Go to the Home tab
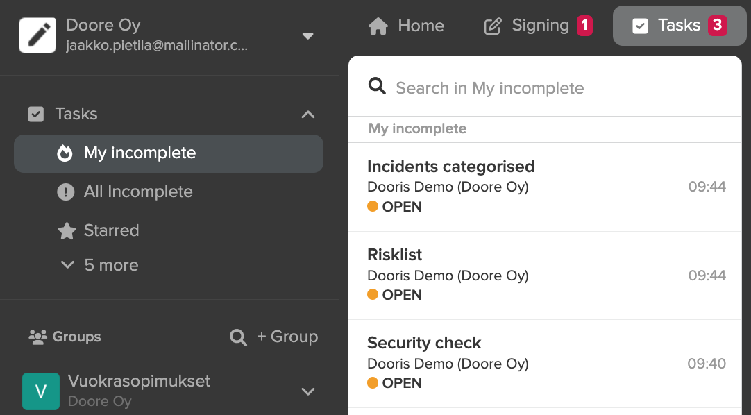Screen dimensions: 751x415 pyautogui.click(x=405, y=26)
